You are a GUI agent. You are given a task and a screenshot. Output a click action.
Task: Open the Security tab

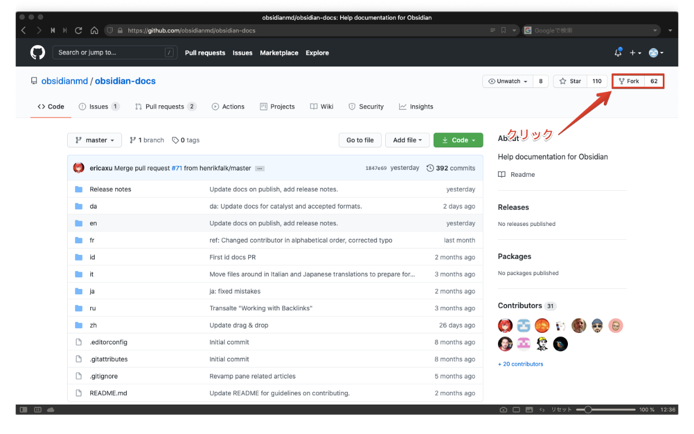click(x=366, y=107)
